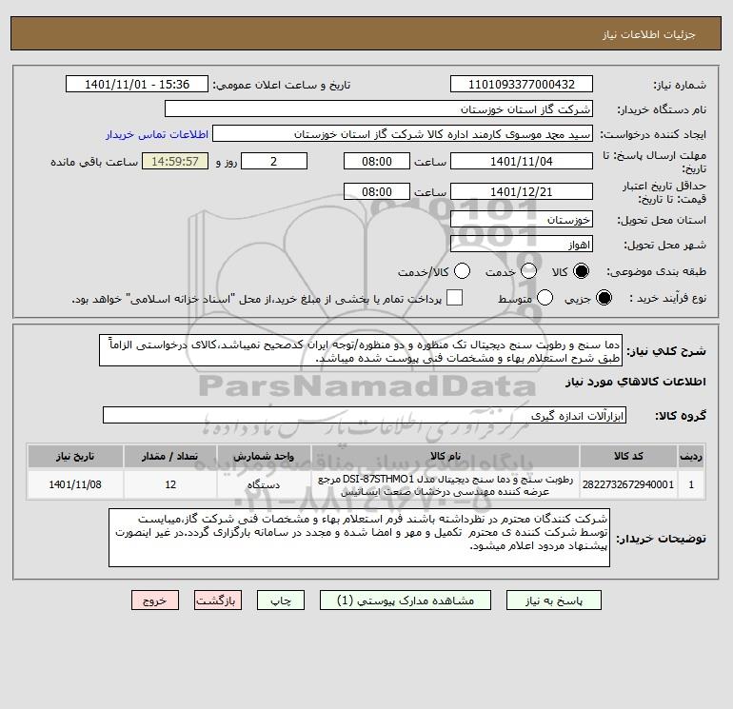The image size is (733, 709).
Task: Click the response deadline hour field 08:00
Action: tap(377, 161)
